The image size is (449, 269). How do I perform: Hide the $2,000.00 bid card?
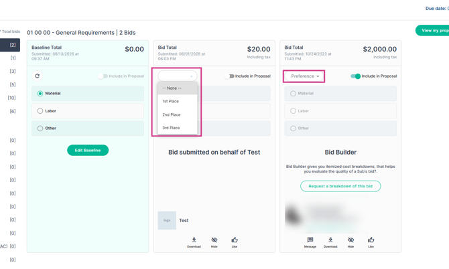click(x=350, y=242)
